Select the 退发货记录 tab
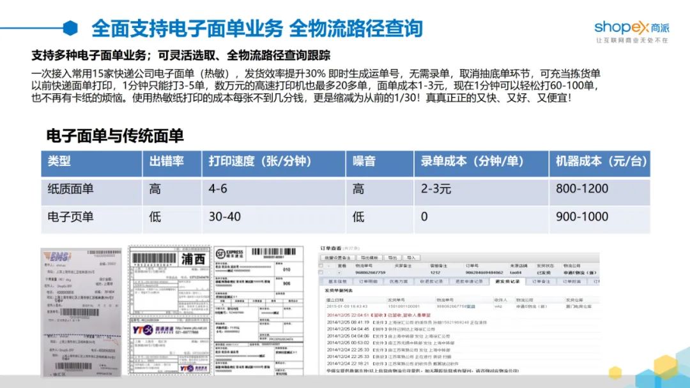The width and height of the screenshot is (690, 388). pos(507,281)
